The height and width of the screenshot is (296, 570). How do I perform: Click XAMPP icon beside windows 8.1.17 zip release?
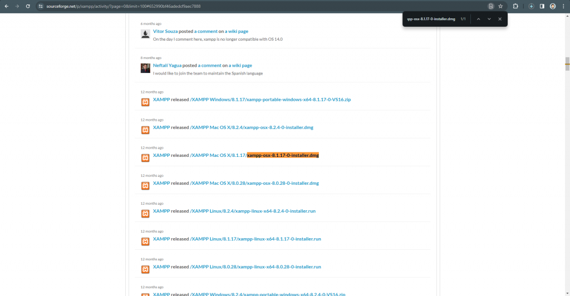145,102
